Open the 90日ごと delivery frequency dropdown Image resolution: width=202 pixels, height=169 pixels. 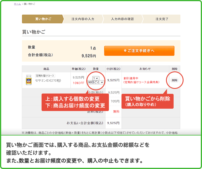pyautogui.click(x=96, y=82)
